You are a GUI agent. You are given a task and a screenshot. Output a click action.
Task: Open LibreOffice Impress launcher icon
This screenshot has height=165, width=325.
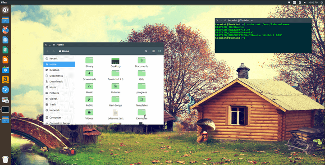coord(5,60)
